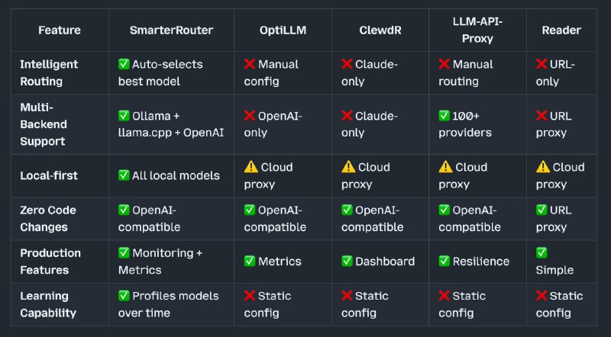Click the Multi-Backend Support row label
Image resolution: width=611 pixels, height=337 pixels.
[44, 124]
